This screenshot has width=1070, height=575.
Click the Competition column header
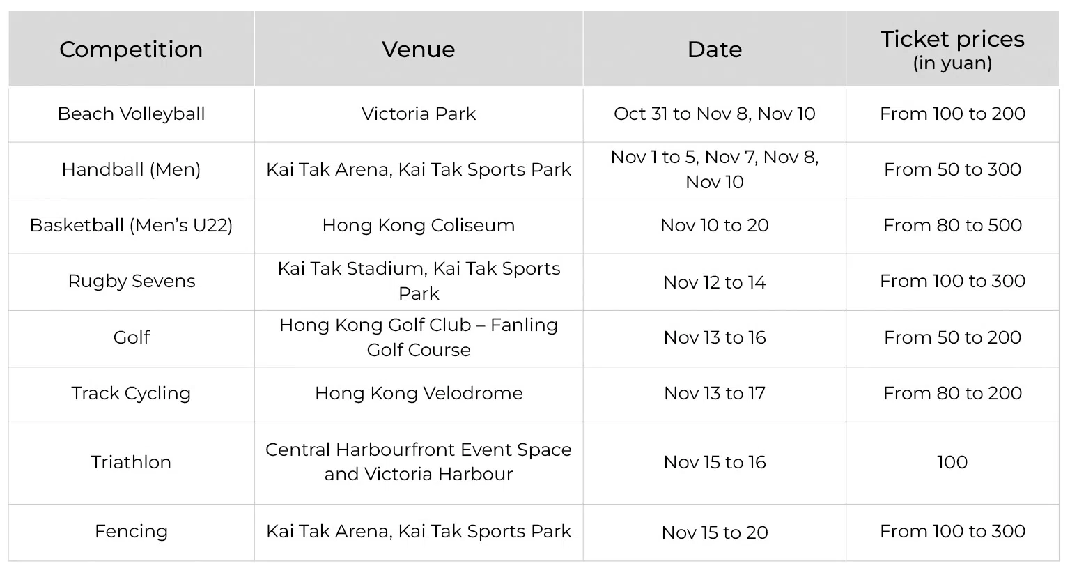131,49
